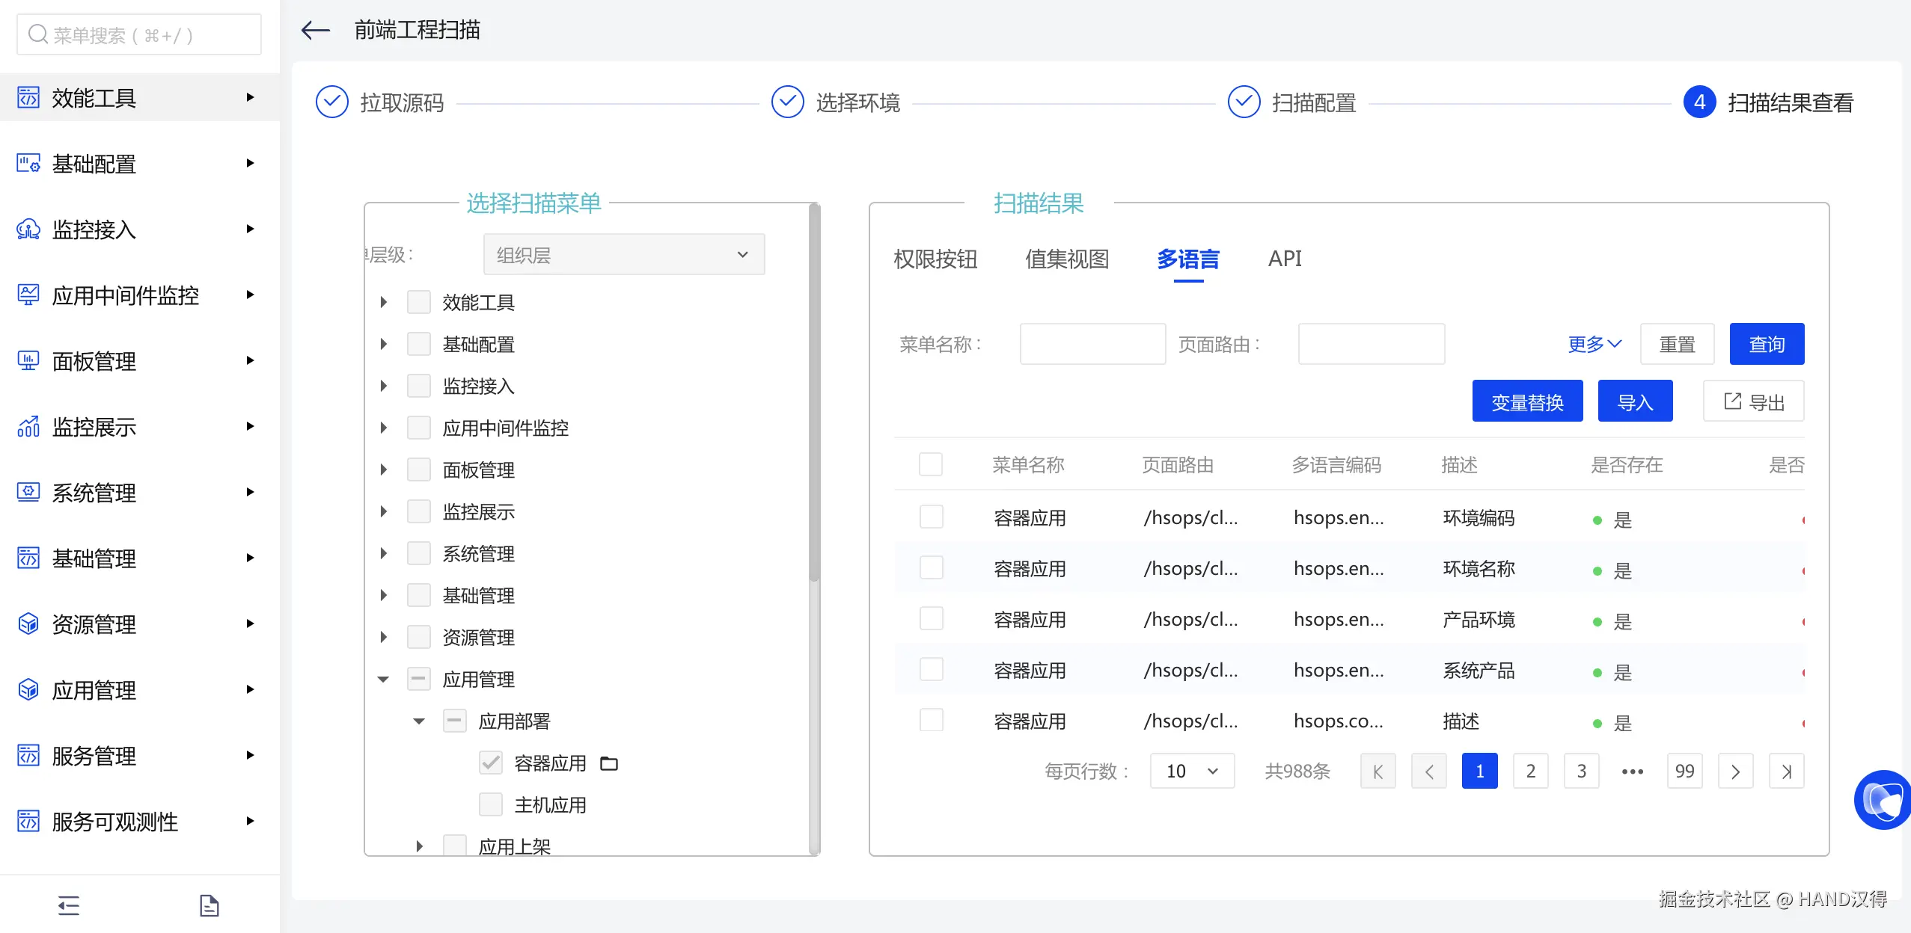1911x933 pixels.
Task: Click the back arrow next to 前端工程扫描
Action: tap(316, 30)
